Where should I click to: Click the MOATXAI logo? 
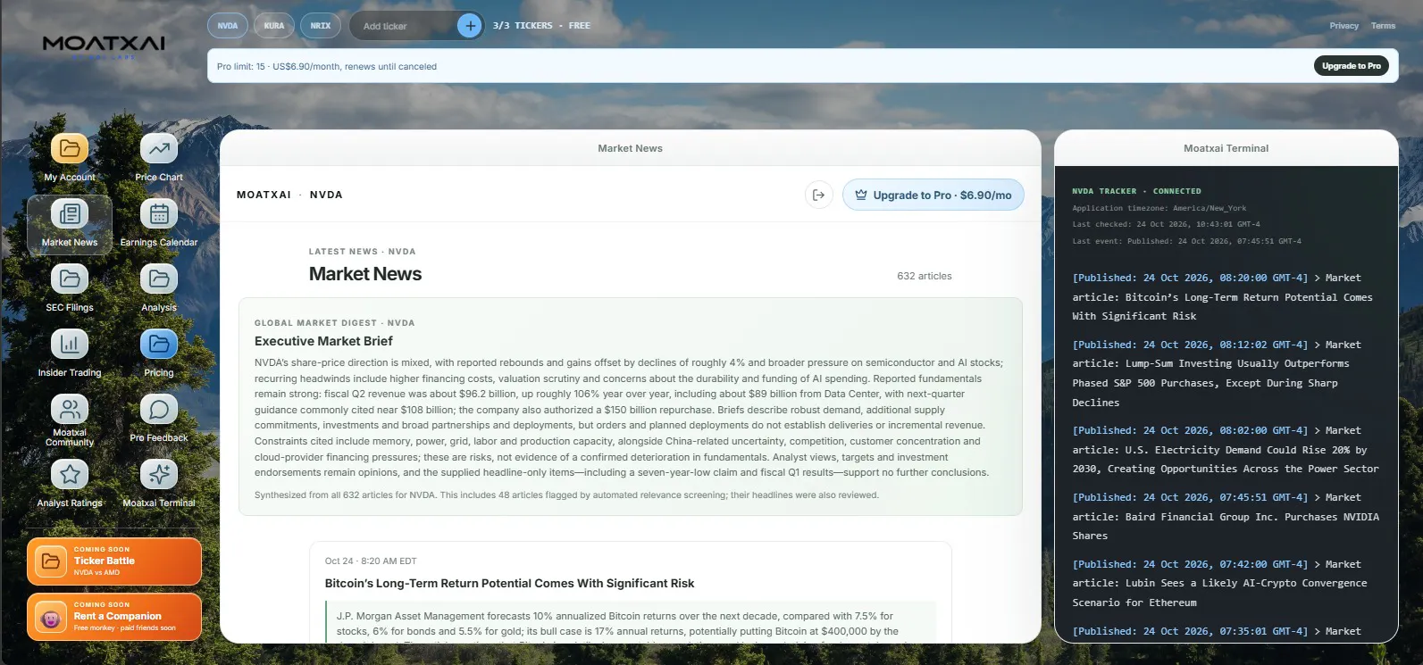104,45
